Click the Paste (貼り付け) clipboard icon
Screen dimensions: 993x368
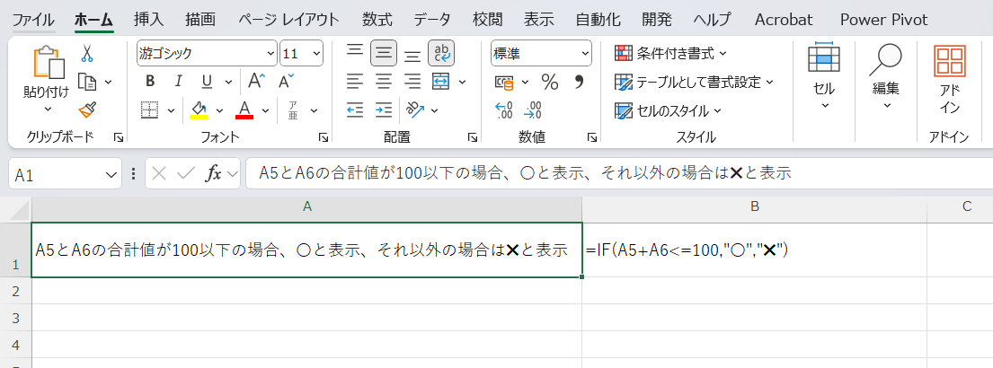point(49,63)
